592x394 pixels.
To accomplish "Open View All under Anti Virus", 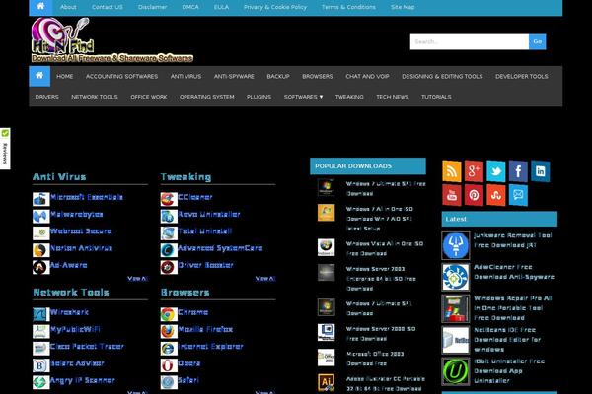I will click(x=137, y=278).
